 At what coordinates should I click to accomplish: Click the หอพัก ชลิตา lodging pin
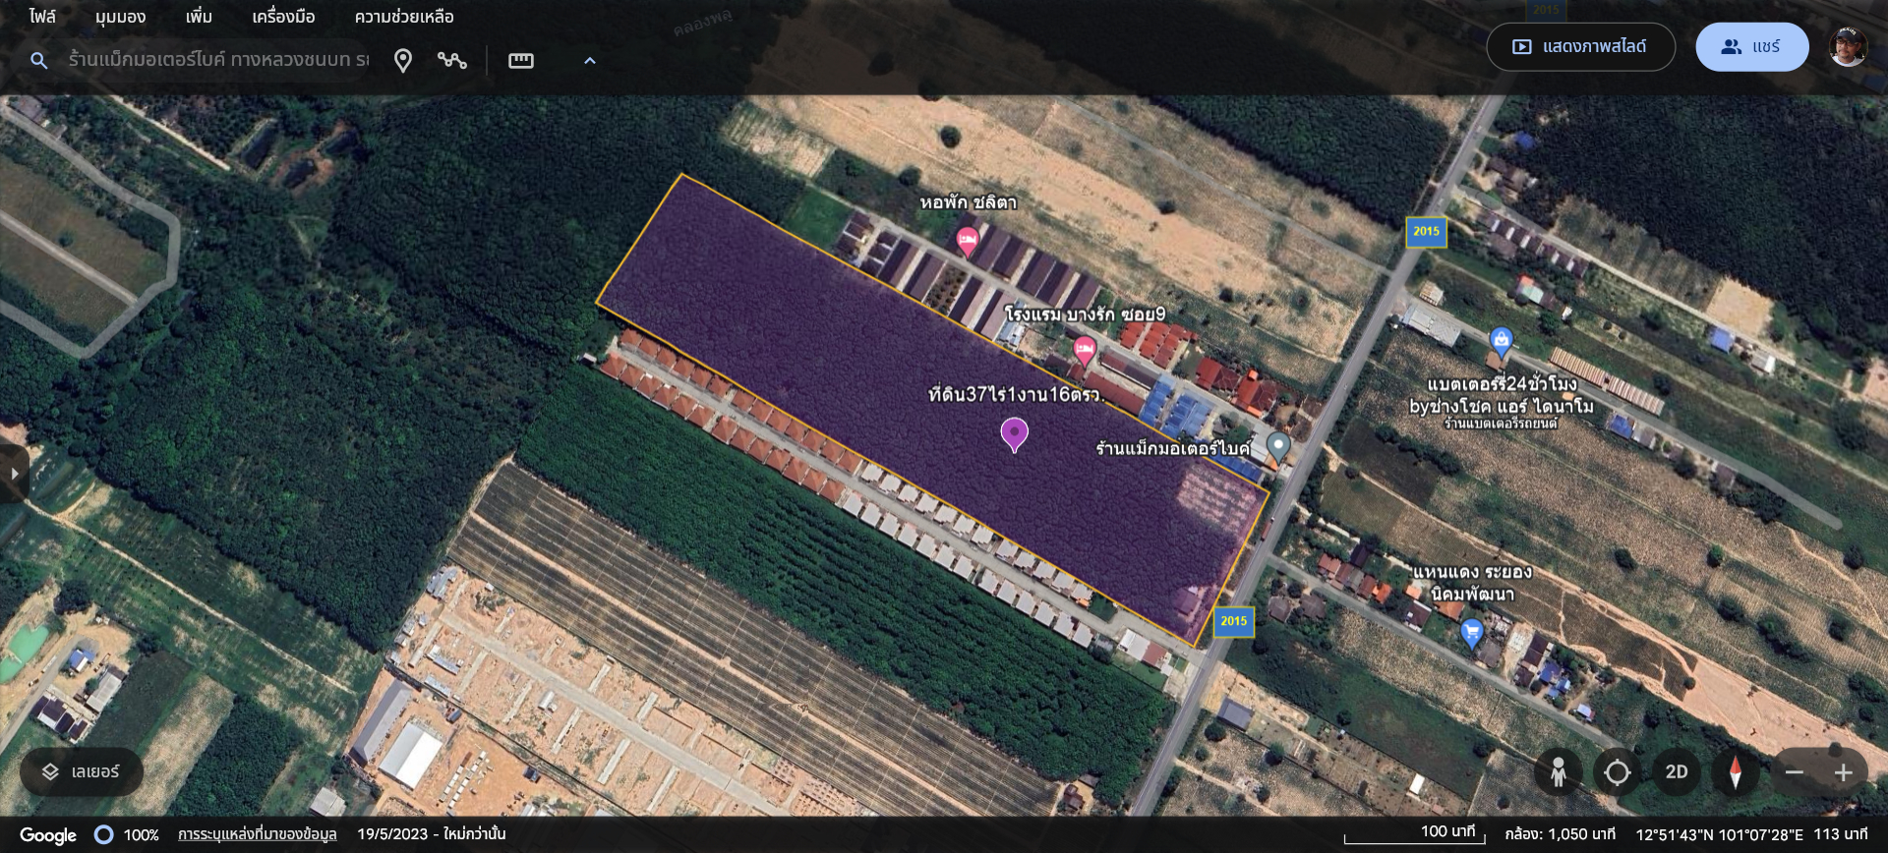pos(968,240)
